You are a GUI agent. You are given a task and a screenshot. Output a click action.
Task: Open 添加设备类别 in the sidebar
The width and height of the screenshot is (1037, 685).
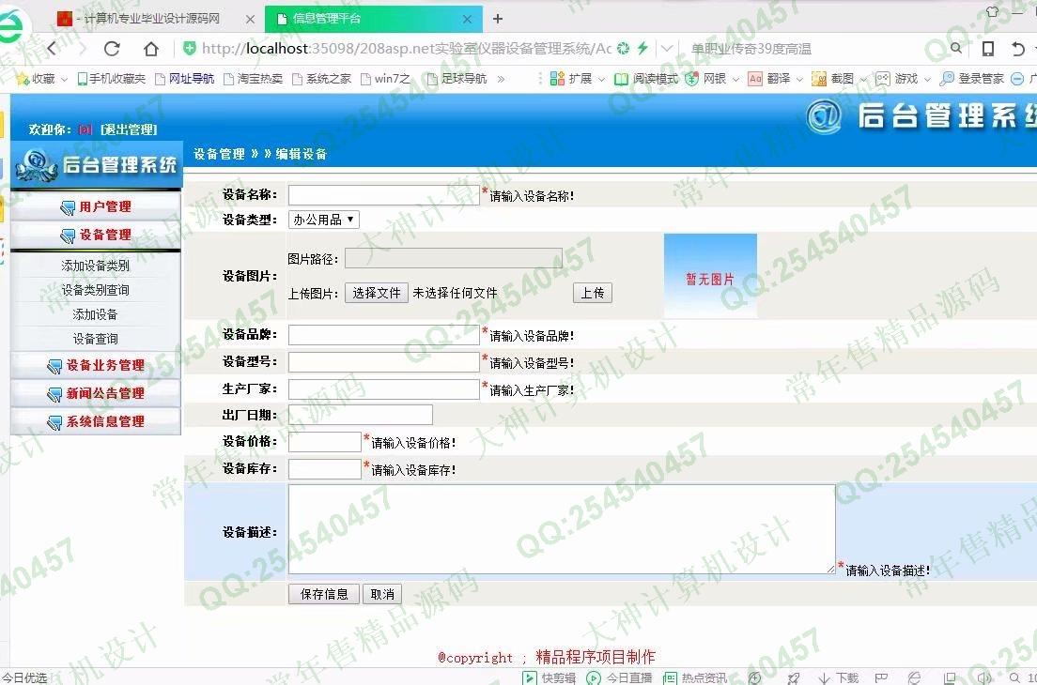coord(96,266)
